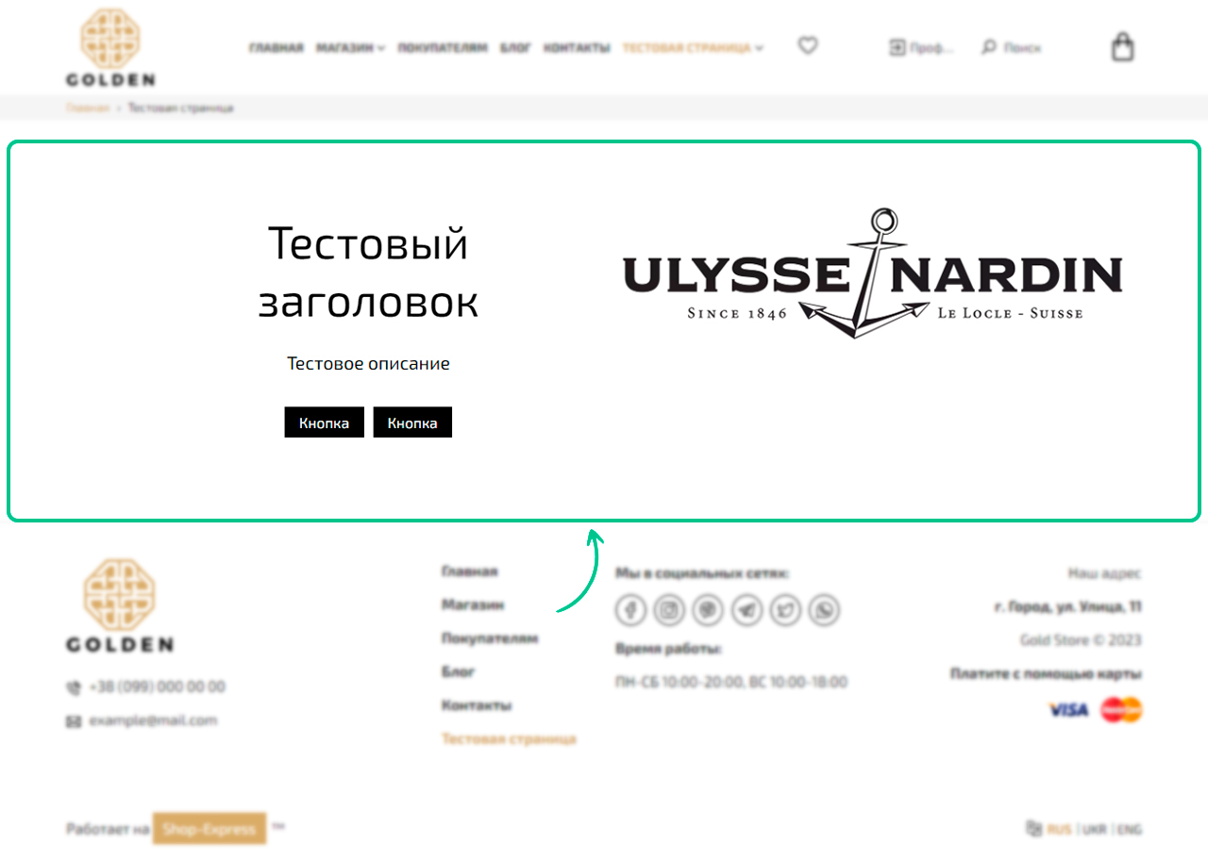
Task: Open the Instagram social icon
Action: pos(669,611)
